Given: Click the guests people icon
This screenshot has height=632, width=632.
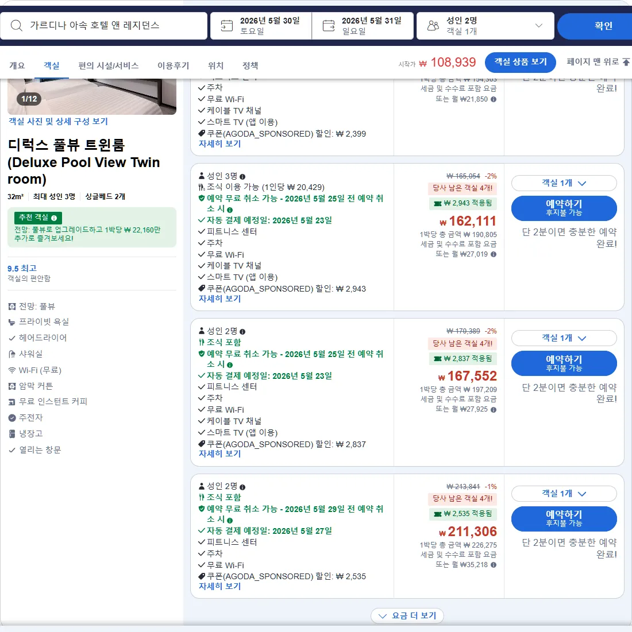Looking at the screenshot, I should 433,26.
